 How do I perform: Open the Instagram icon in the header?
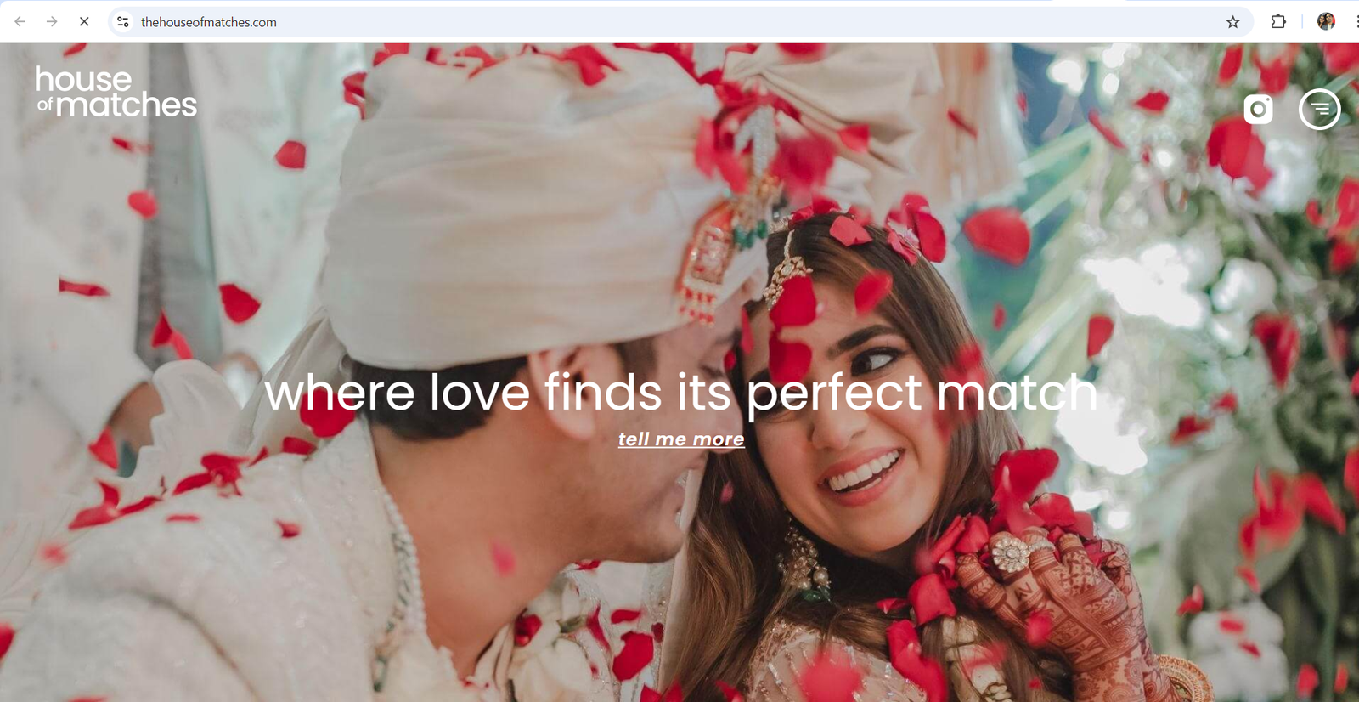[x=1258, y=110]
